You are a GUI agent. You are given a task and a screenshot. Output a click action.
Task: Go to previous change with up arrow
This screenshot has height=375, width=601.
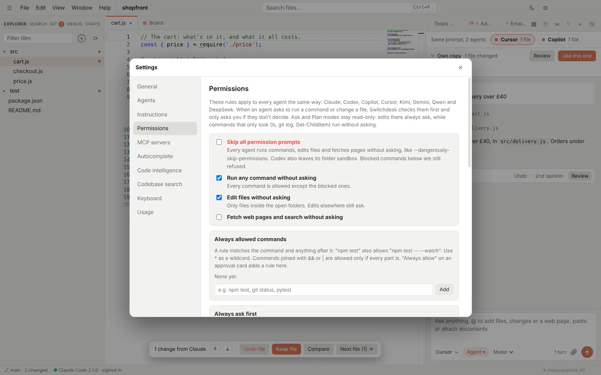215,349
